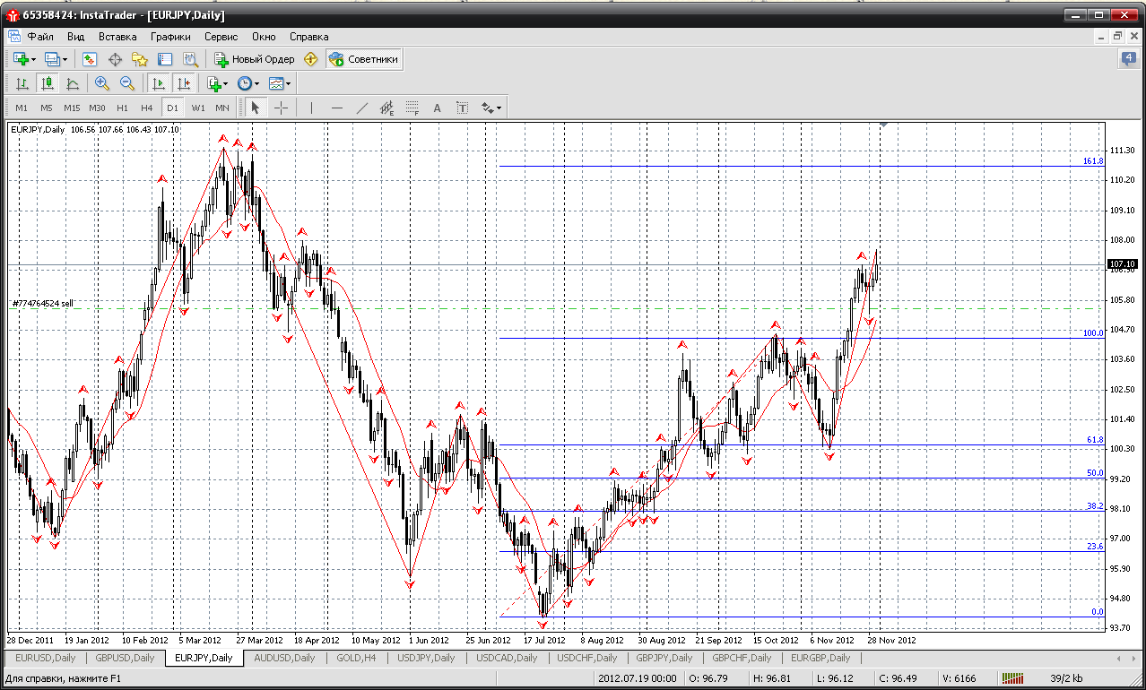Viewport: 1146px width, 690px height.
Task: Toggle chart Auto Scroll
Action: pyautogui.click(x=159, y=83)
